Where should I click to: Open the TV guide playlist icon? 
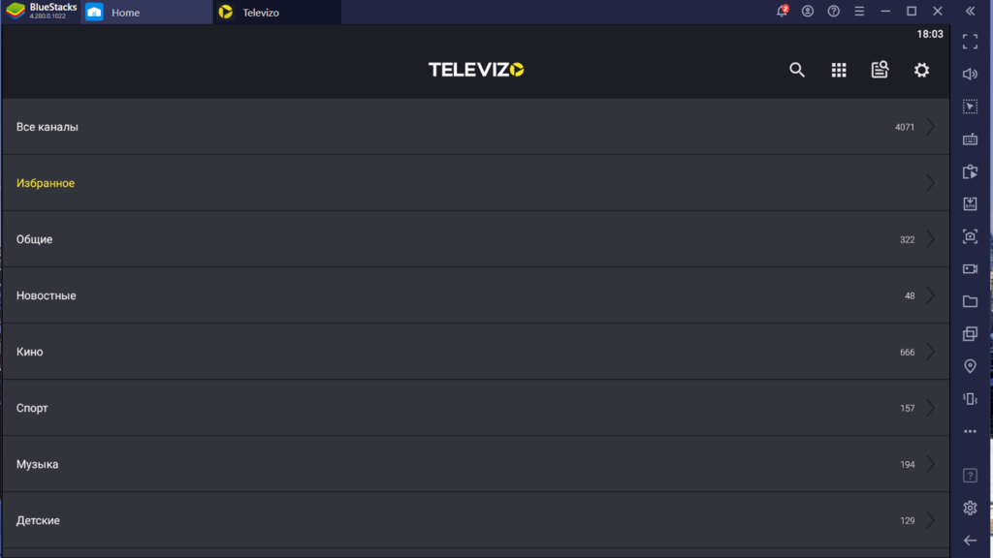click(x=880, y=70)
